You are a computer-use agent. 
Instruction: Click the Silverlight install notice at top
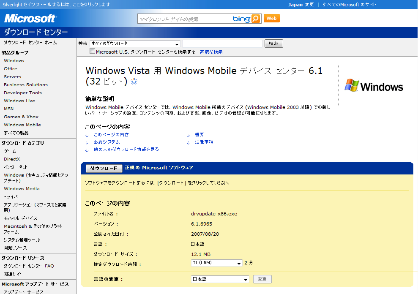pos(56,5)
